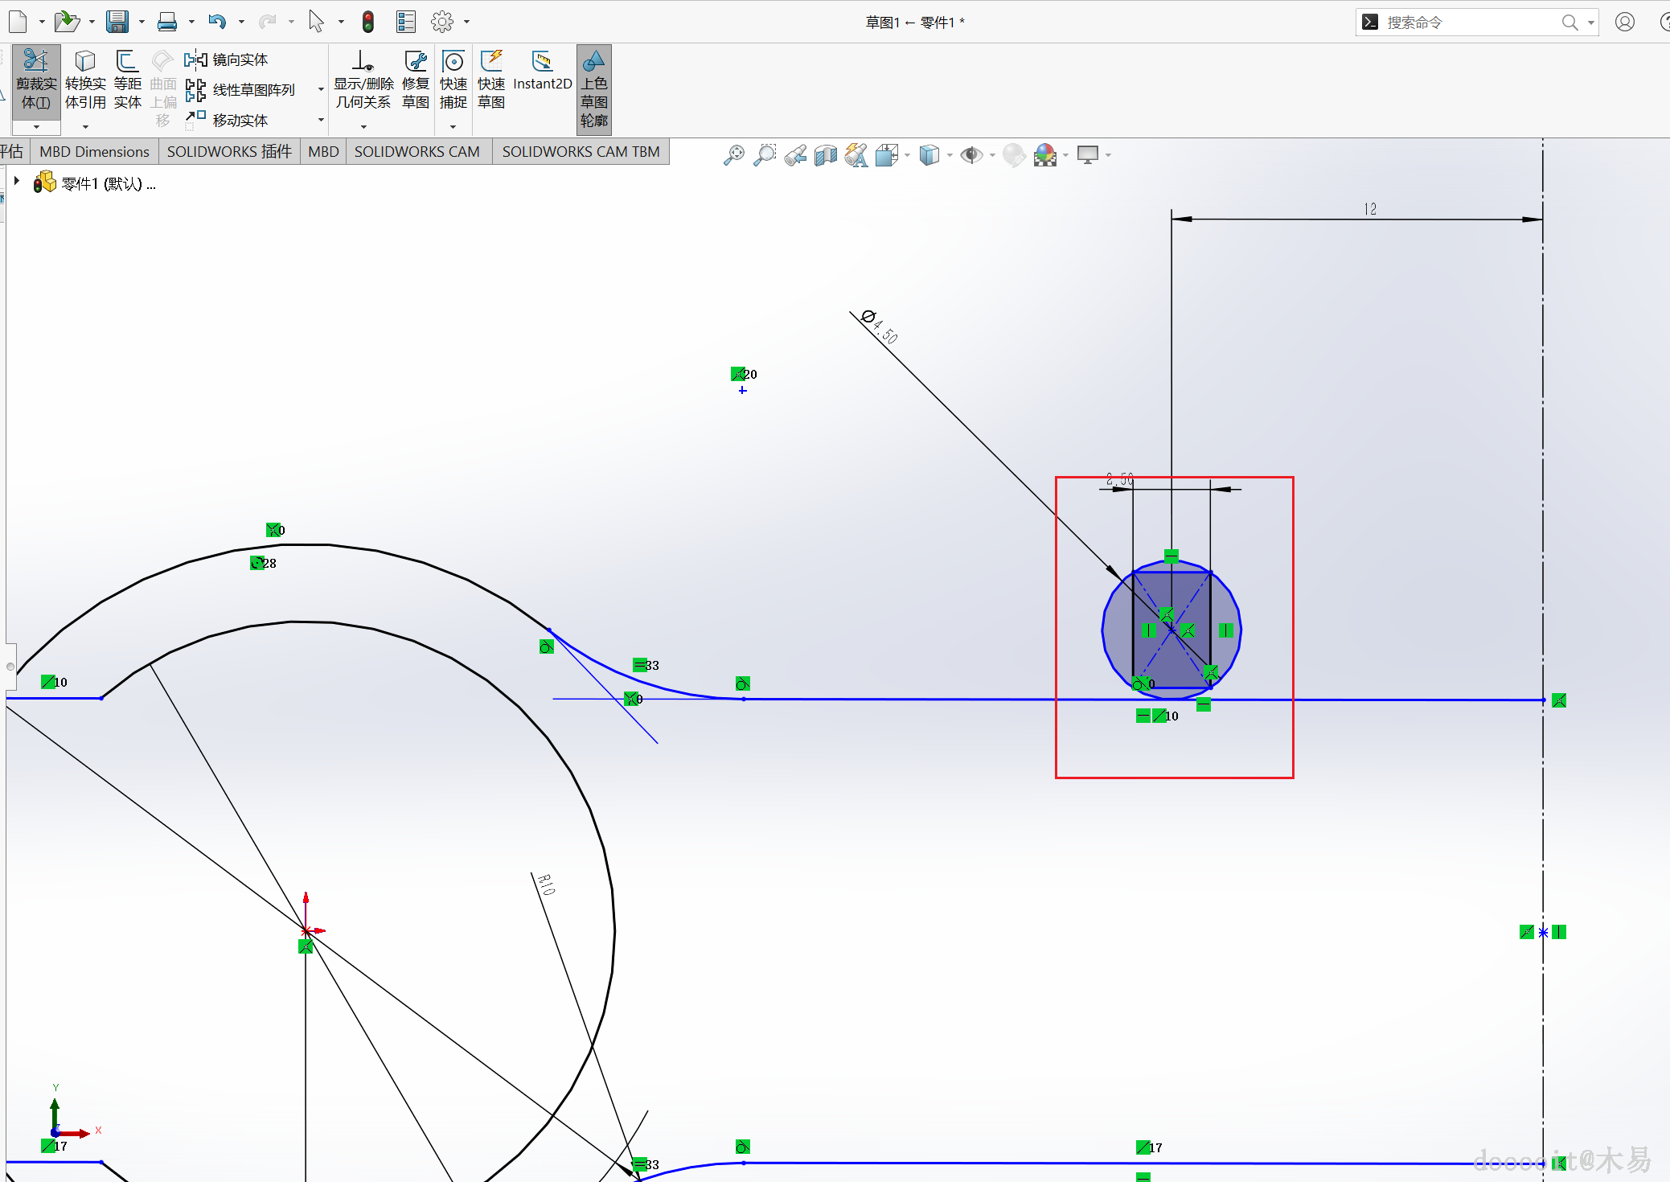
Task: Open the dropdown under Trim Entities button
Action: (x=36, y=127)
